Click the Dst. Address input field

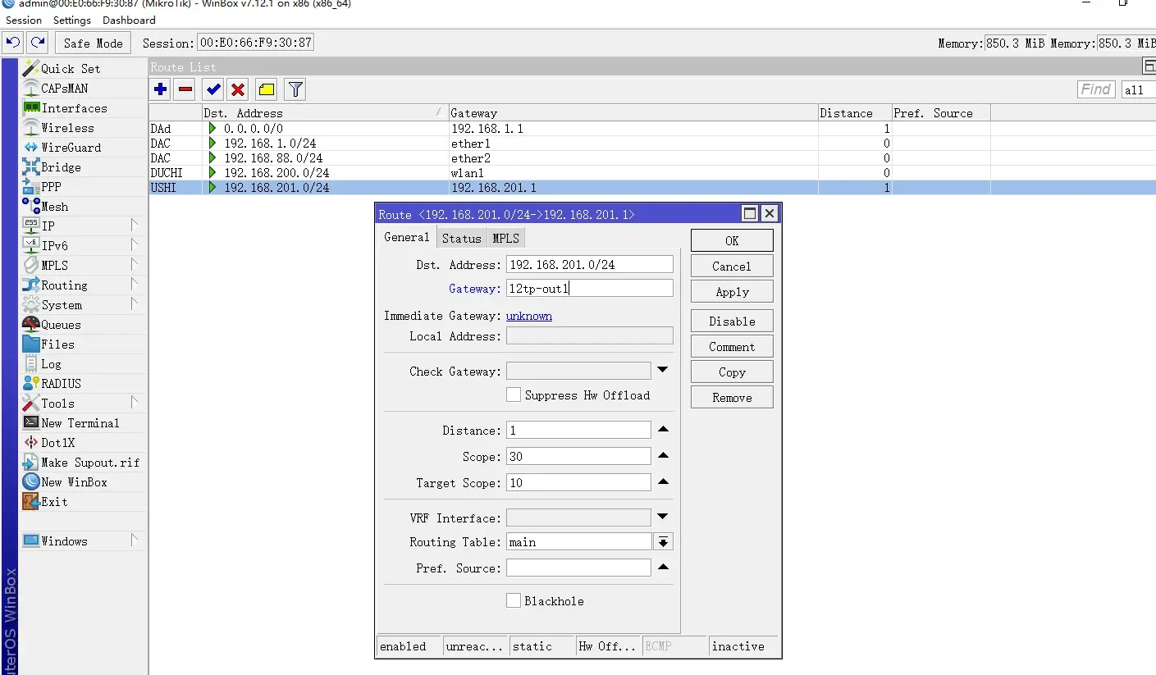pos(589,264)
